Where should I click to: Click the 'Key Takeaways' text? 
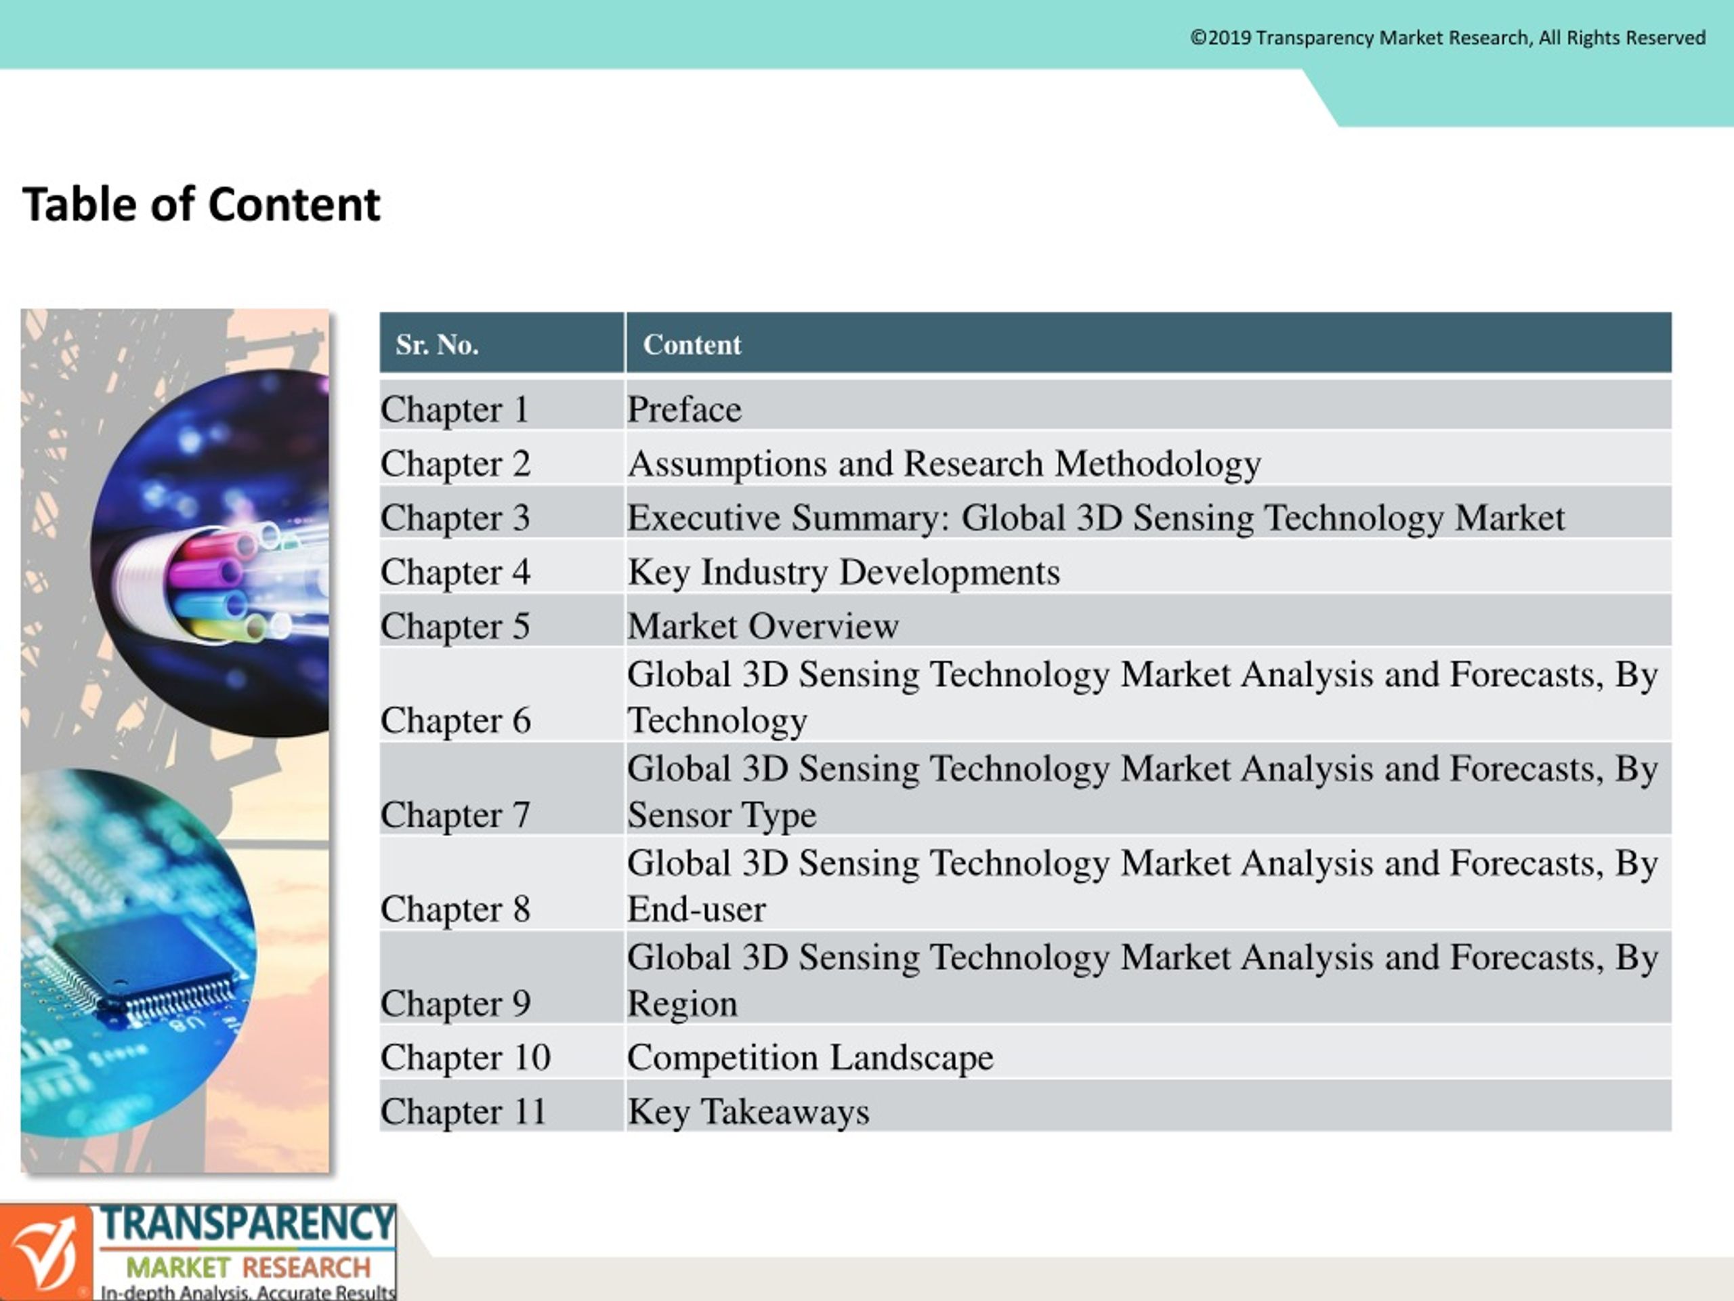click(748, 1112)
